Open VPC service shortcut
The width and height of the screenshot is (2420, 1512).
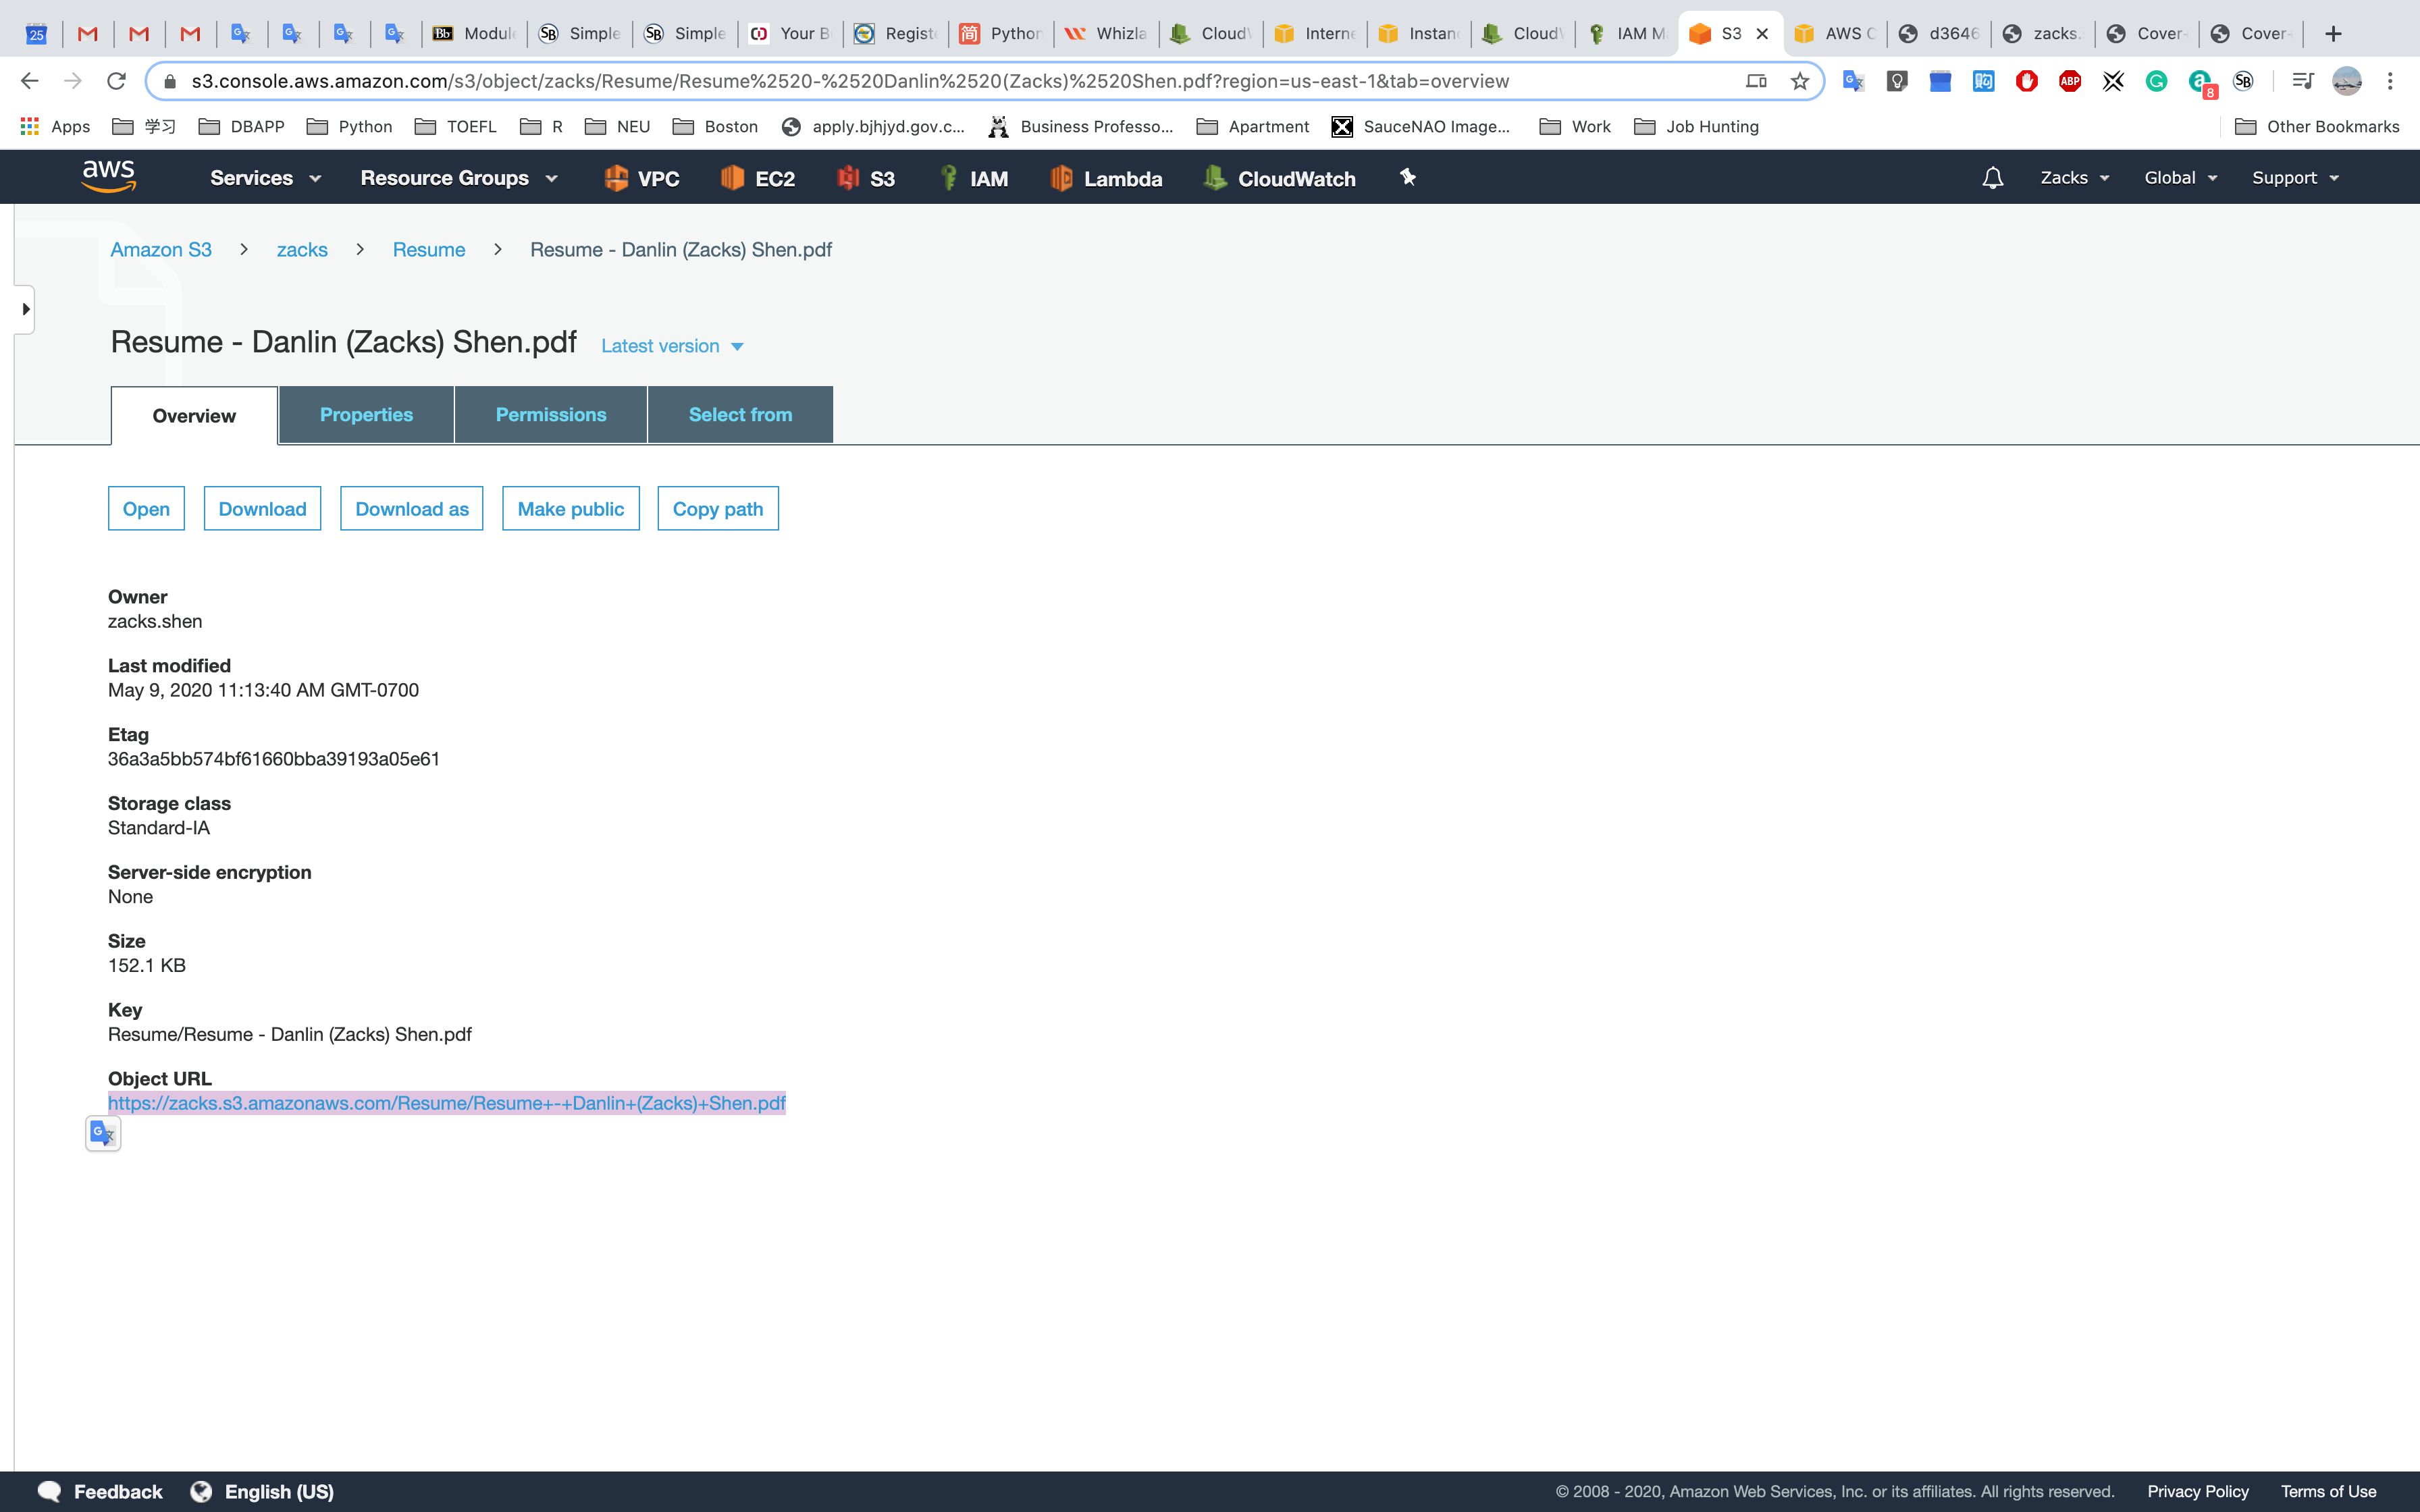click(642, 178)
